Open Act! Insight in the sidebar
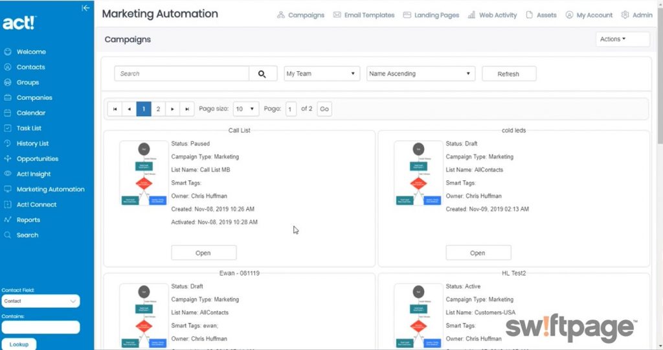Image resolution: width=663 pixels, height=350 pixels. (x=34, y=174)
